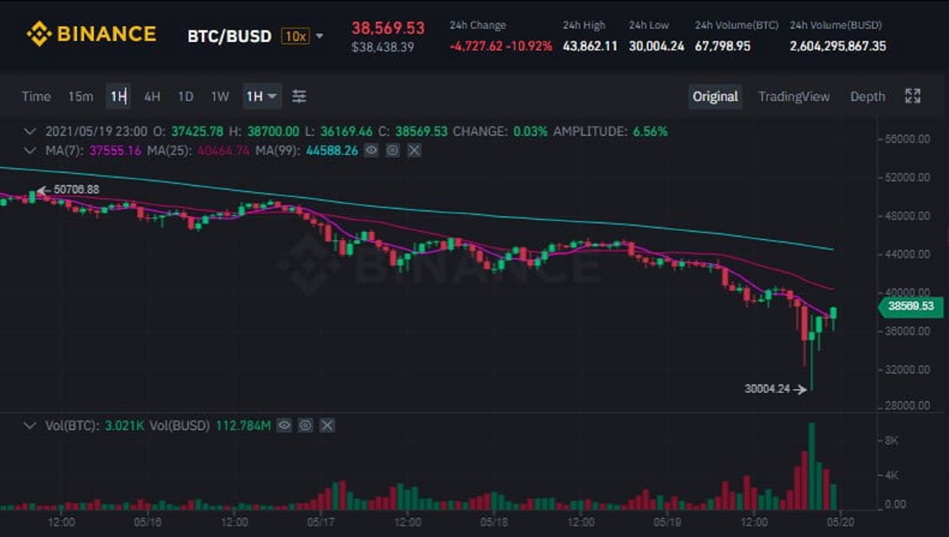Click the 50706.88 high price marker

[x=76, y=189]
